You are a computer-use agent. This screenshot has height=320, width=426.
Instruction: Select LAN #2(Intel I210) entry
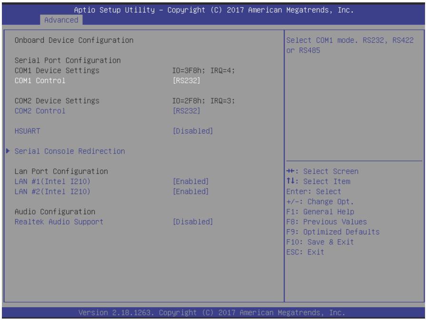tap(52, 192)
